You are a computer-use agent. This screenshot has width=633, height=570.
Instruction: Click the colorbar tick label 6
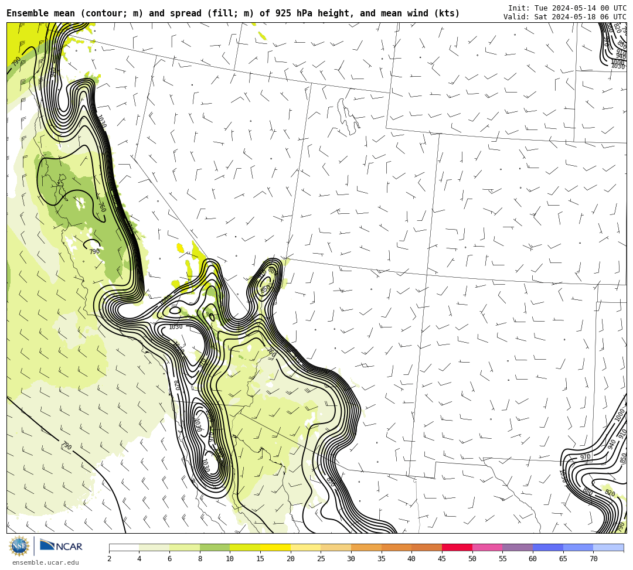tap(169, 559)
